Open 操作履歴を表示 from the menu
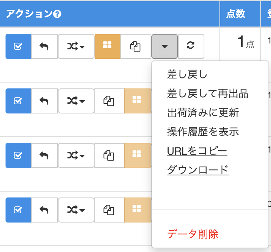The image size is (271, 252). coord(203,132)
